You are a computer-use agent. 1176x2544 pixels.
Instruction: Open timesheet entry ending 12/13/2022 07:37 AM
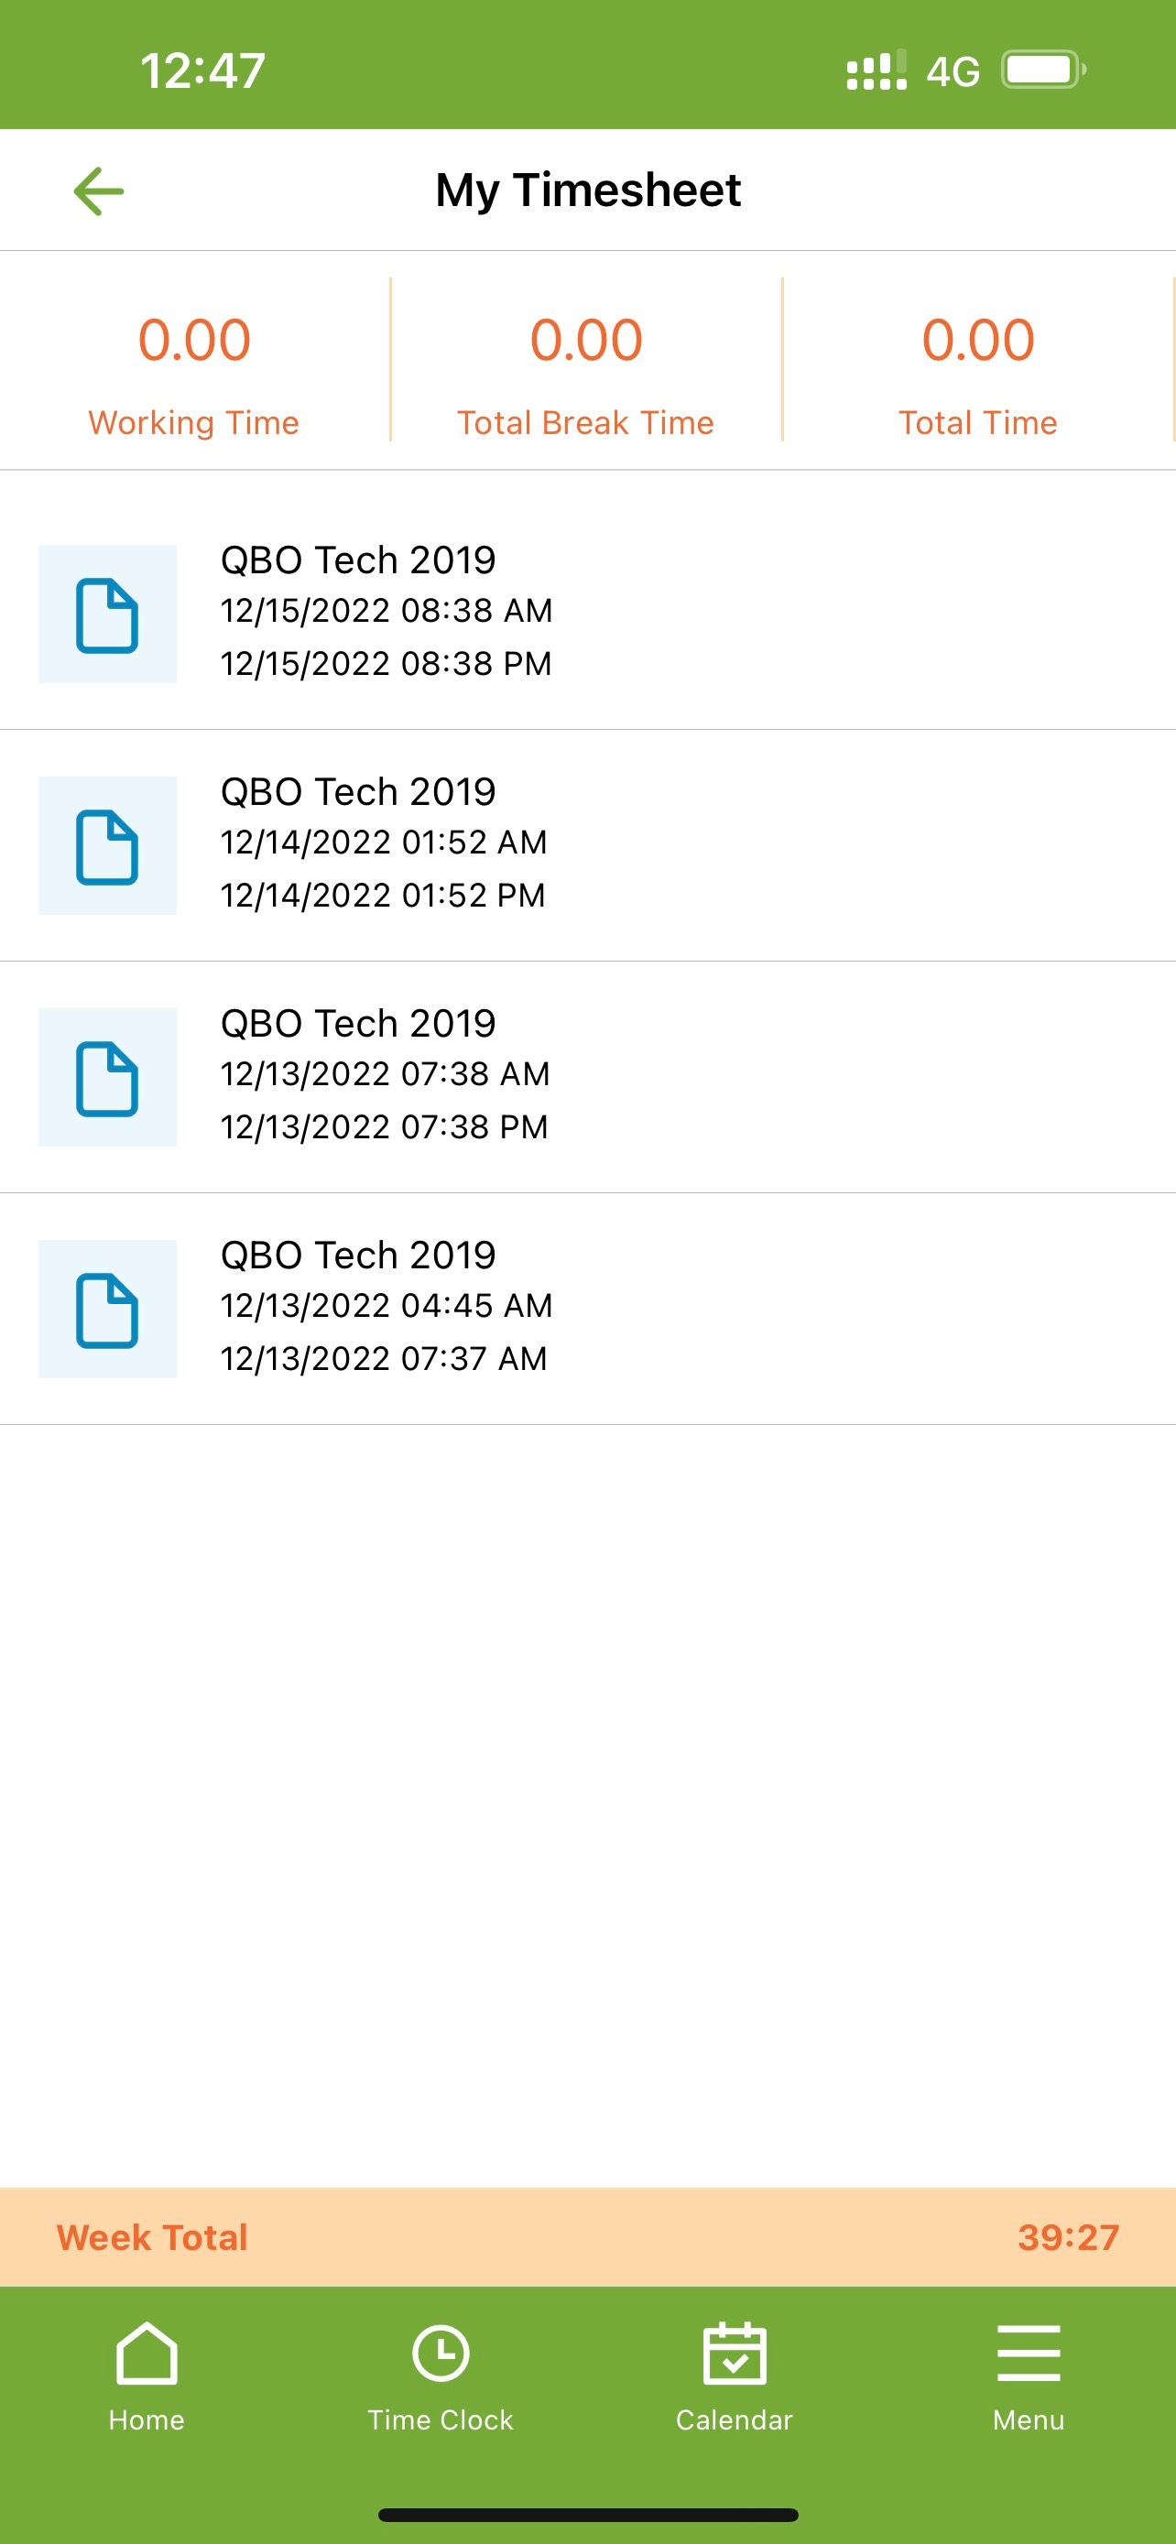(x=587, y=1310)
